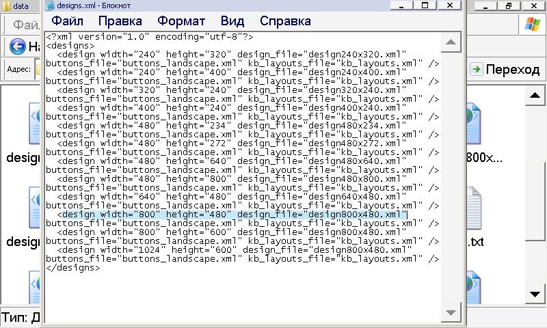This screenshot has height=328, width=547.
Task: Click the Windows logo in Explorer toolbar
Action: tap(532, 25)
